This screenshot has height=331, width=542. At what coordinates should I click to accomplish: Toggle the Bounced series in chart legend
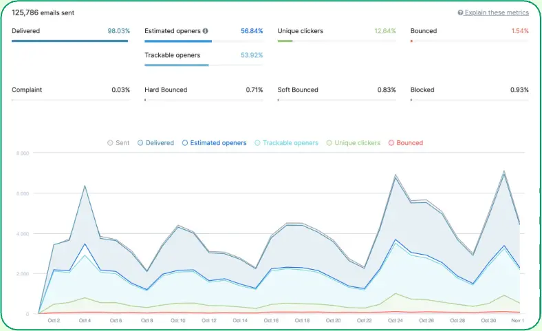coord(406,143)
